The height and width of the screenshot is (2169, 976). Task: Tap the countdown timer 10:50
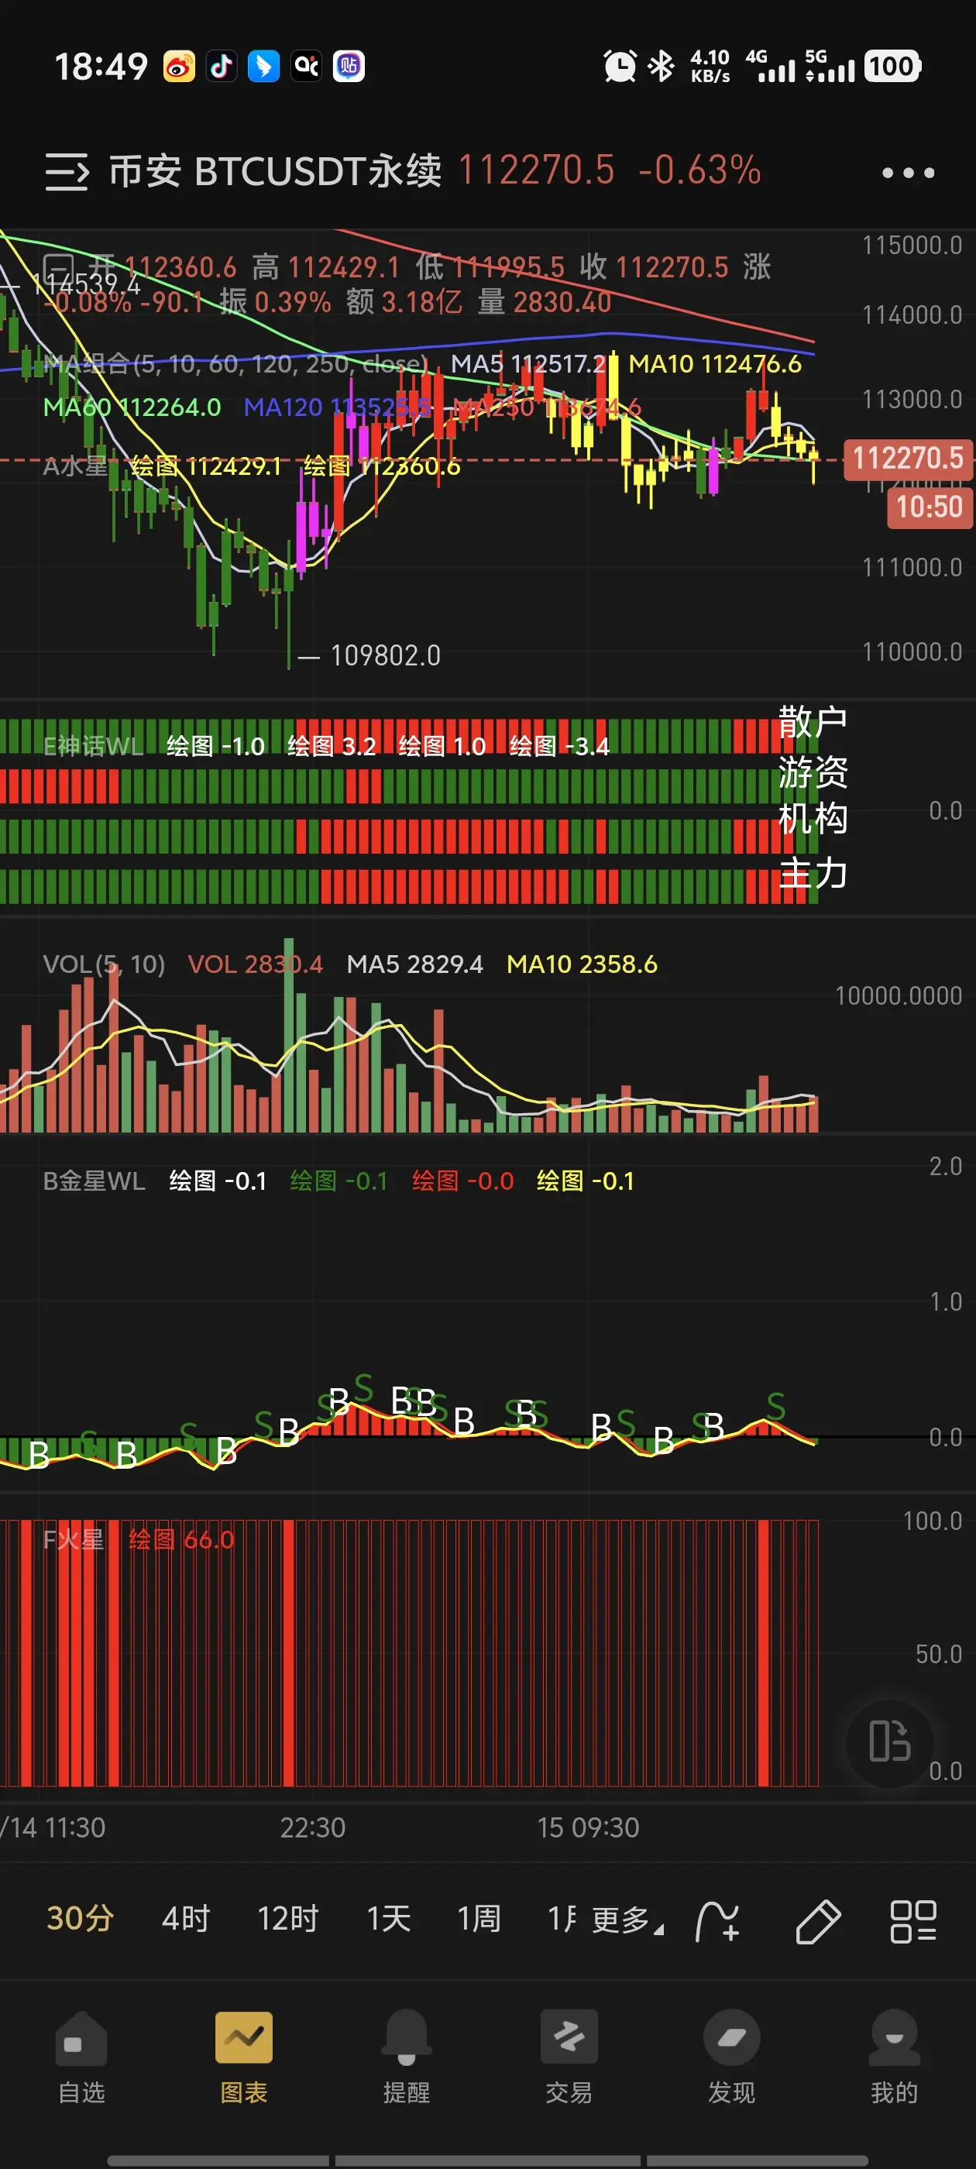pos(929,507)
